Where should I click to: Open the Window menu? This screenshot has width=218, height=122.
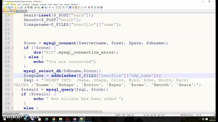click(x=74, y=4)
